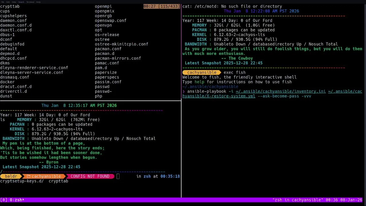366x206 pixels.
Task: Click the /etc/motd error message line
Action: coord(232,6)
